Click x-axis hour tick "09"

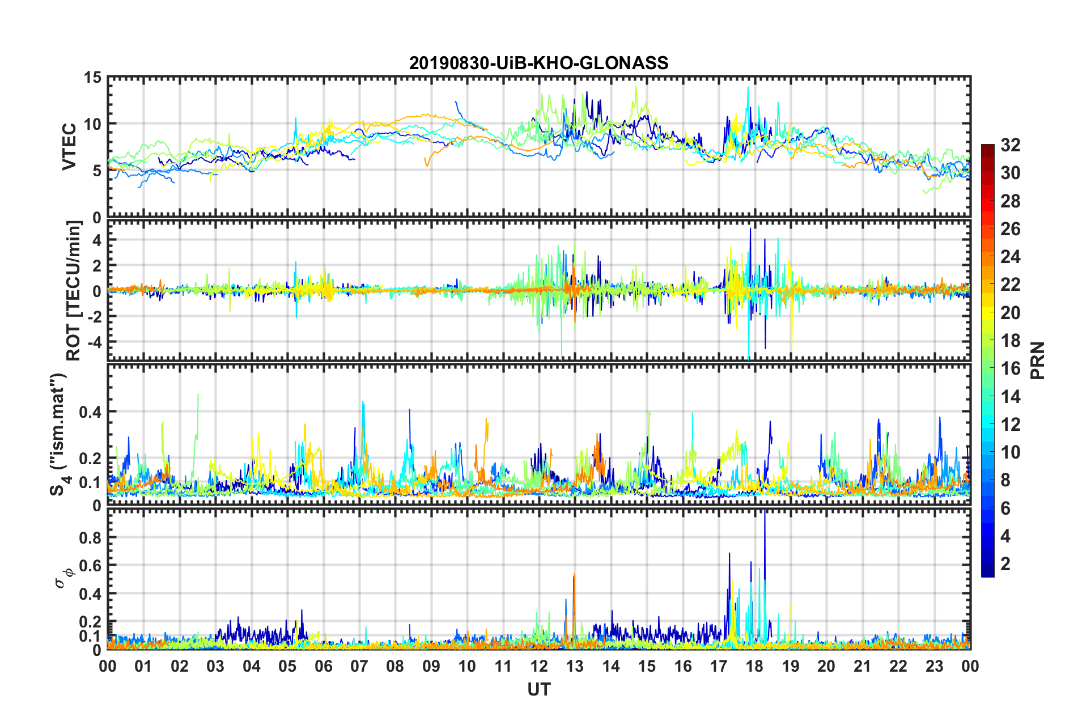431,665
